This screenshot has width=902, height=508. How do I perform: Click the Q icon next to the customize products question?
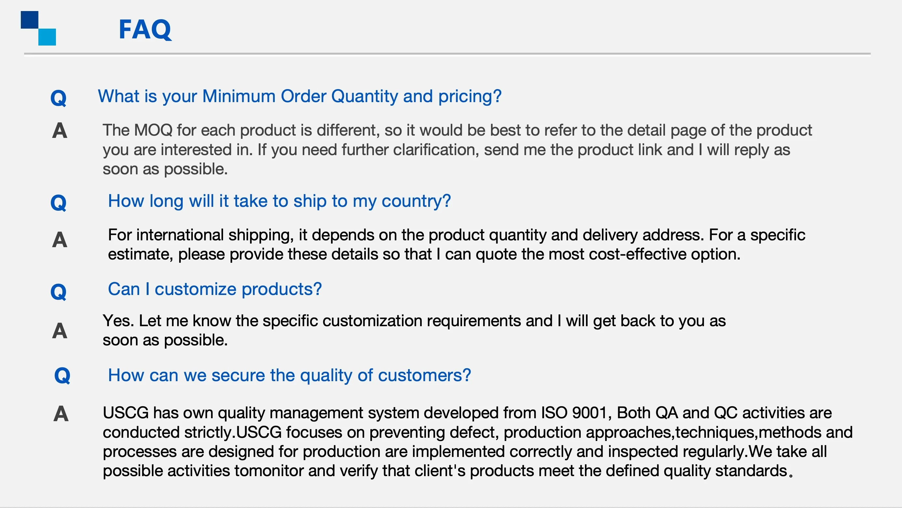59,291
